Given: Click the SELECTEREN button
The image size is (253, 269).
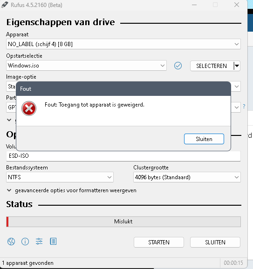Looking at the screenshot, I should [x=212, y=66].
